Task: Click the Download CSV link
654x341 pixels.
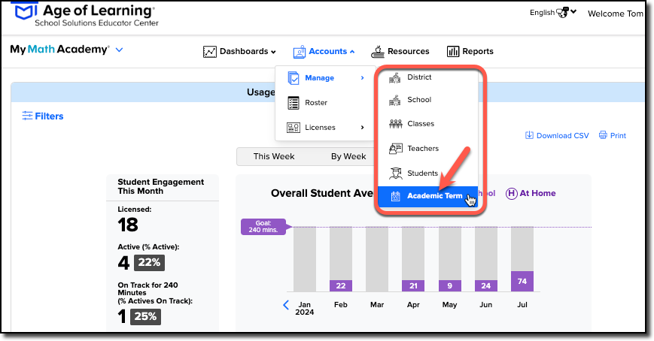Action: [x=557, y=135]
